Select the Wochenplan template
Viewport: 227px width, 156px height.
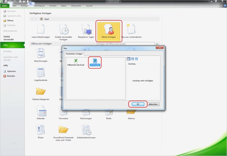point(95,62)
